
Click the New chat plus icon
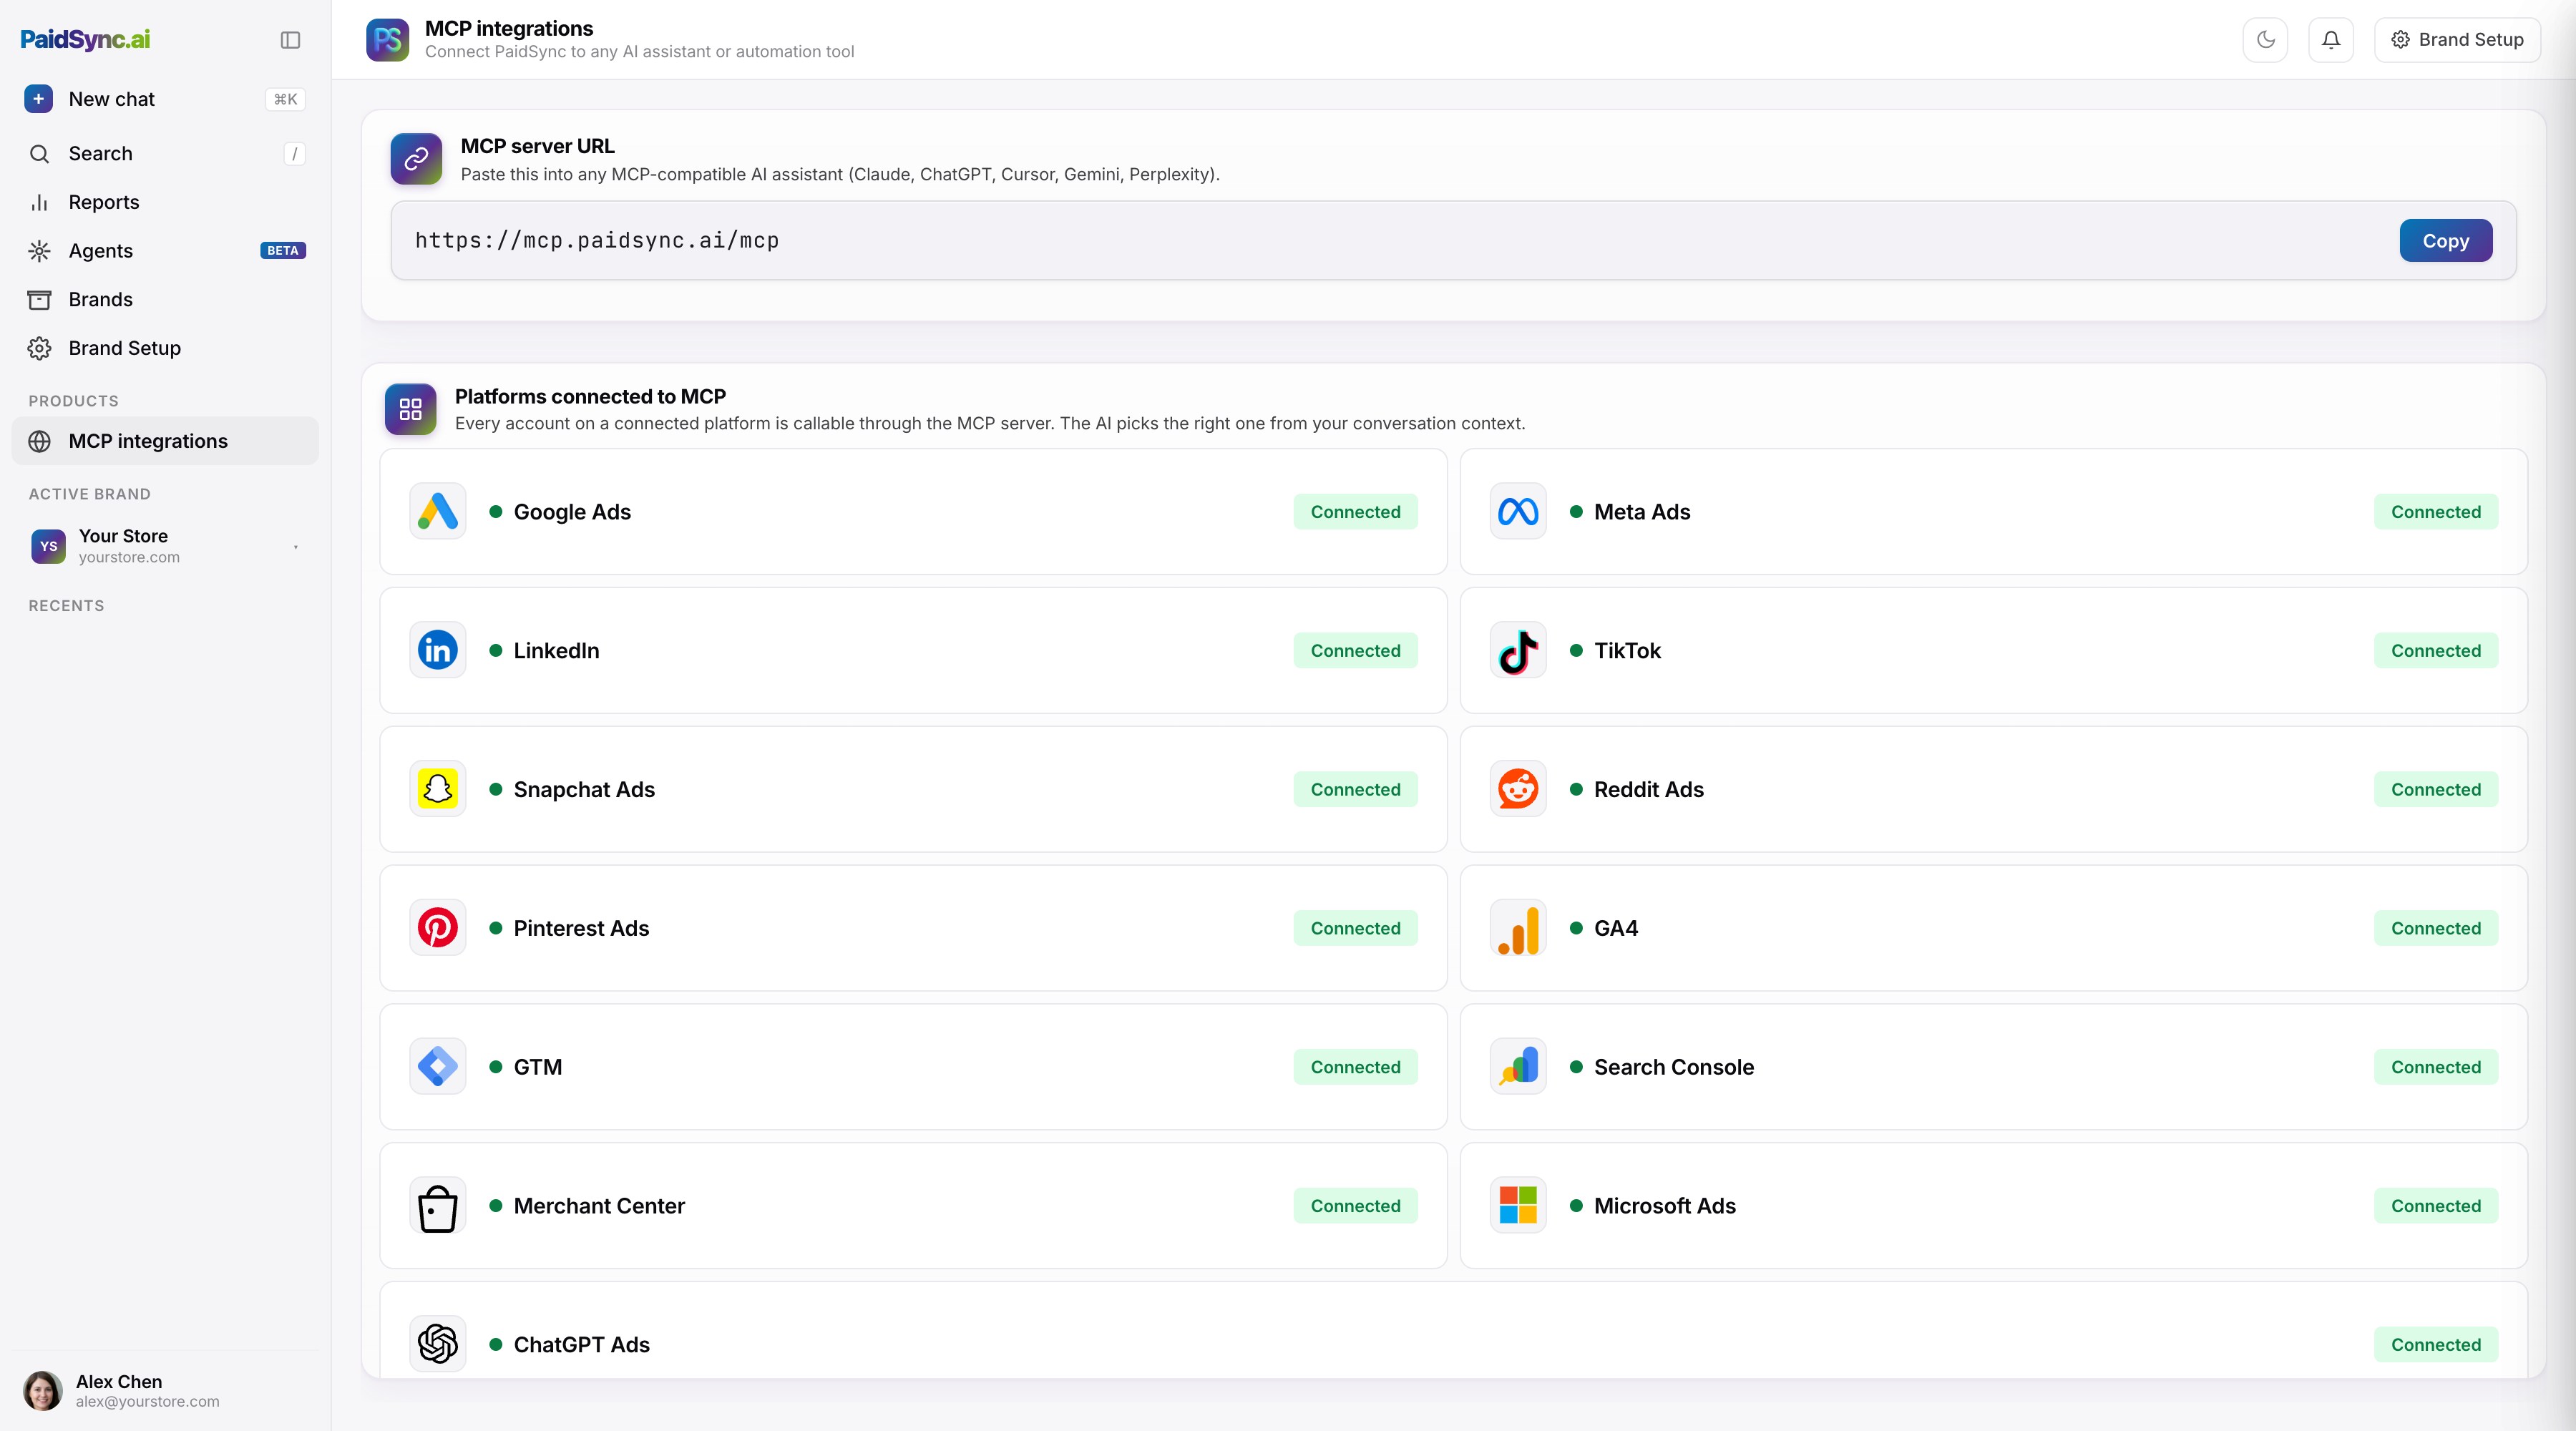[39, 99]
